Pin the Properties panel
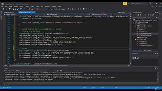The image size is (162, 91). 155,53
